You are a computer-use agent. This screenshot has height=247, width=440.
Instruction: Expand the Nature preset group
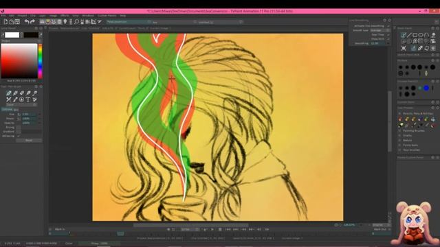[399, 140]
